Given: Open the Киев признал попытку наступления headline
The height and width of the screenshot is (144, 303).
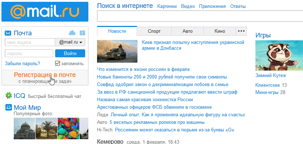Looking at the screenshot, I should pos(193,45).
